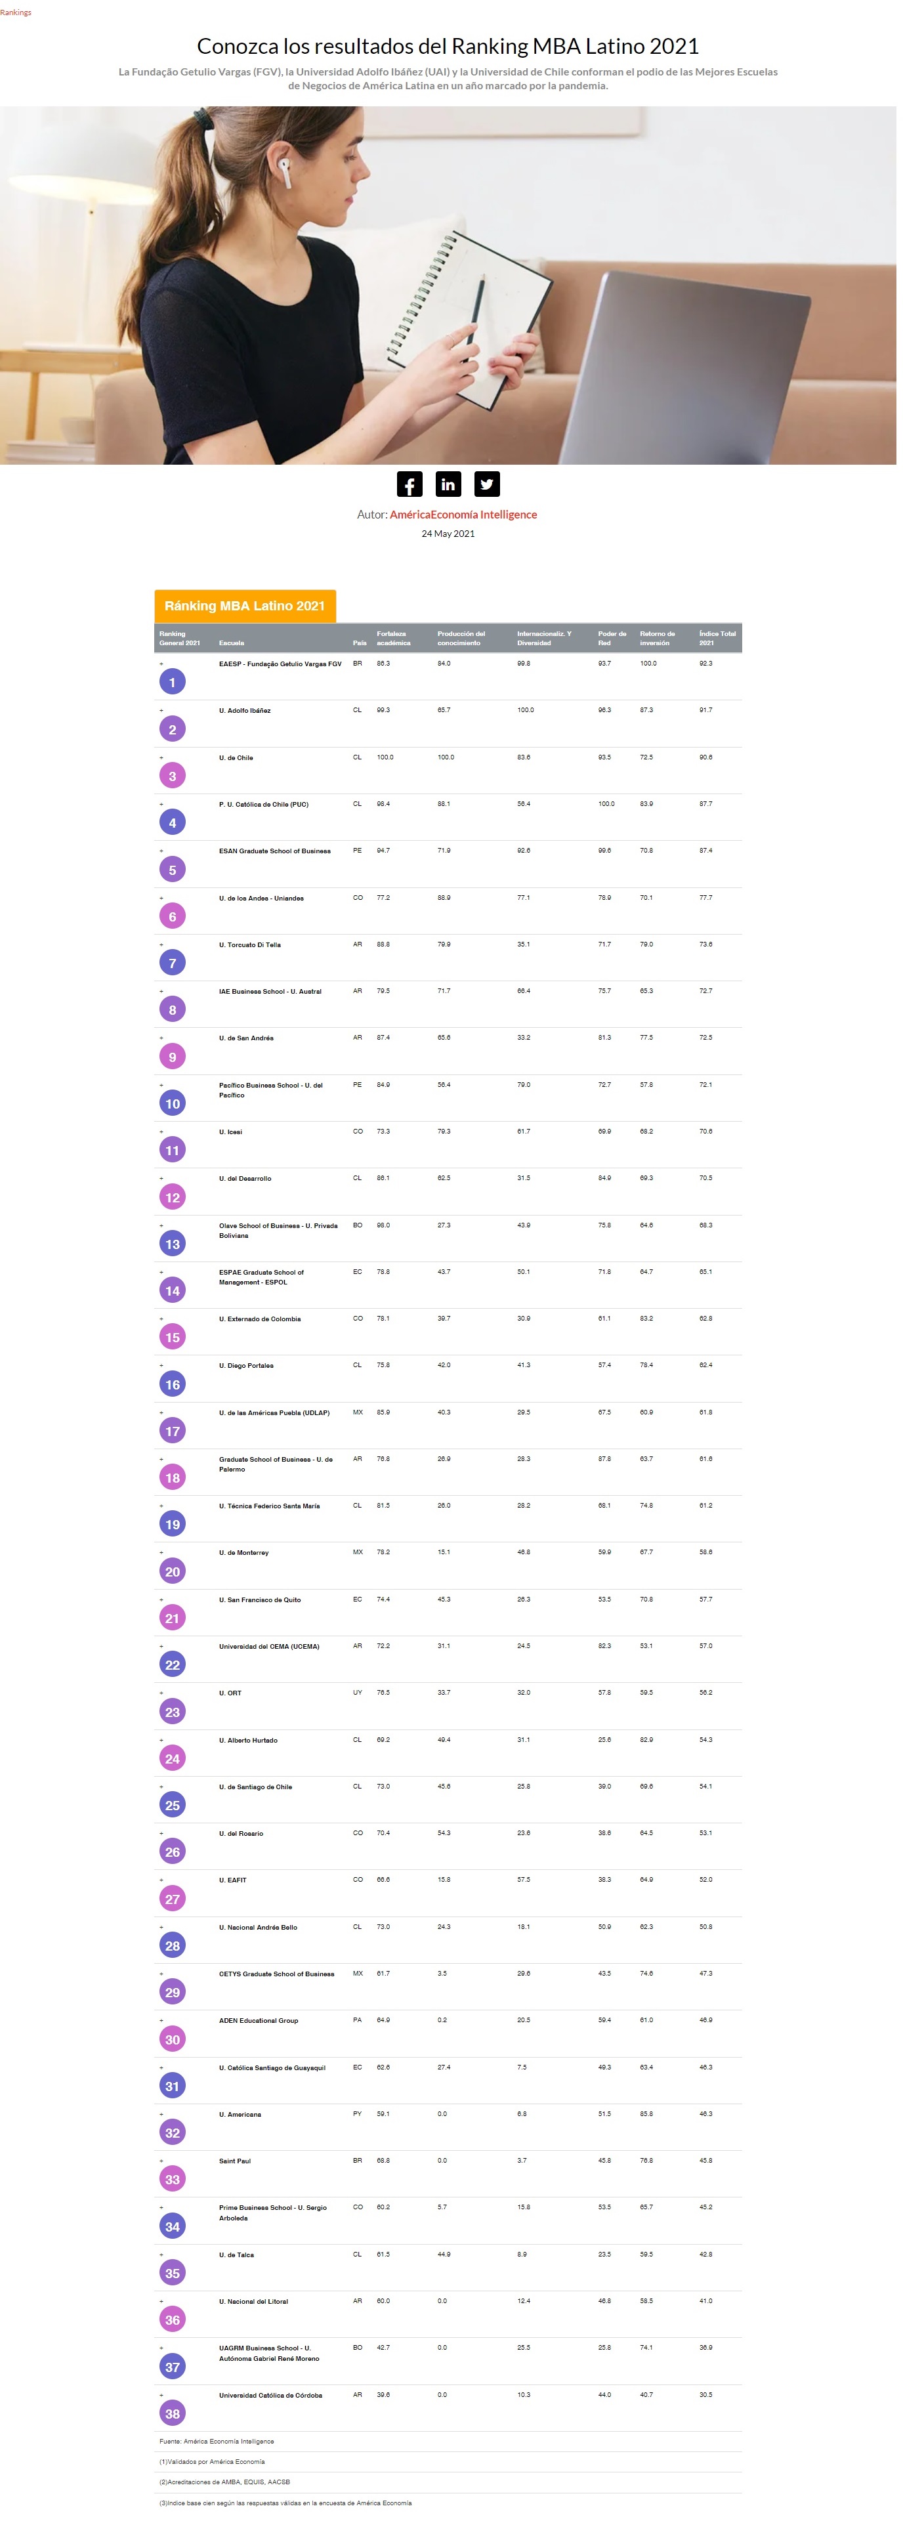The height and width of the screenshot is (2521, 903).
Task: Share the article on Twitter
Action: point(487,484)
